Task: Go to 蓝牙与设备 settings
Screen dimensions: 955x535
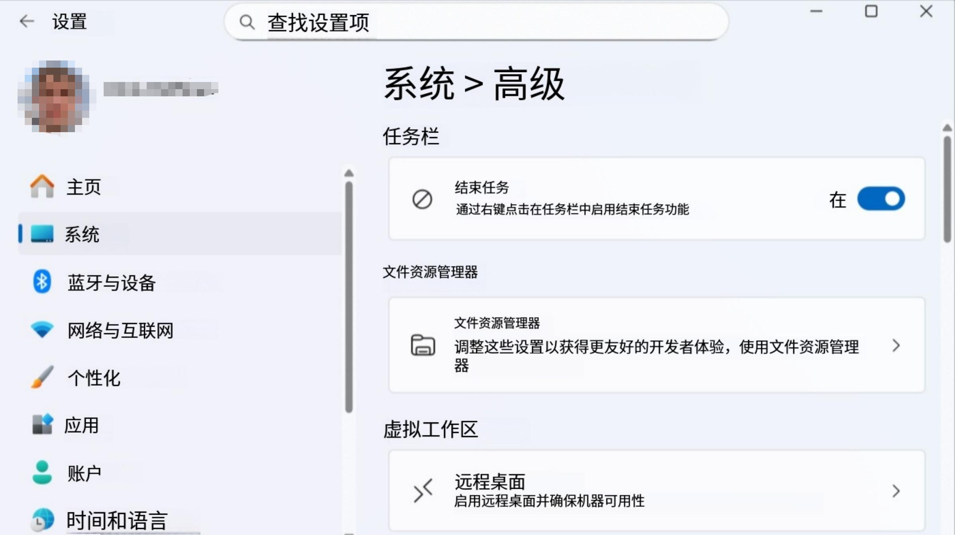Action: point(111,283)
